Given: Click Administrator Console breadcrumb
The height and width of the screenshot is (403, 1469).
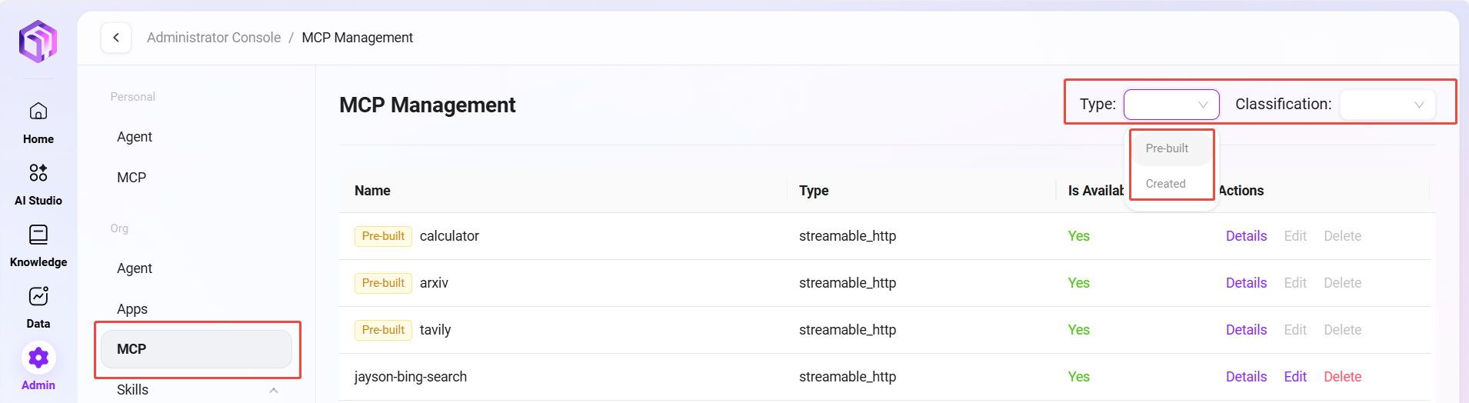Looking at the screenshot, I should [214, 38].
